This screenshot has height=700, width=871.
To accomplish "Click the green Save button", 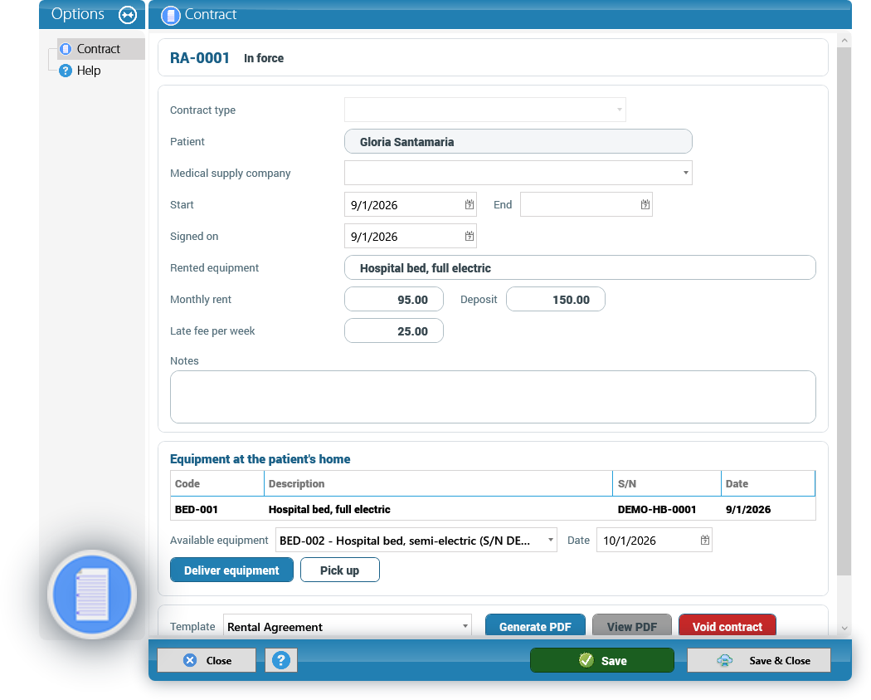I will click(602, 660).
